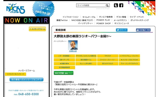
Task: Open POWER SHOP menu item
Action: point(104,23)
